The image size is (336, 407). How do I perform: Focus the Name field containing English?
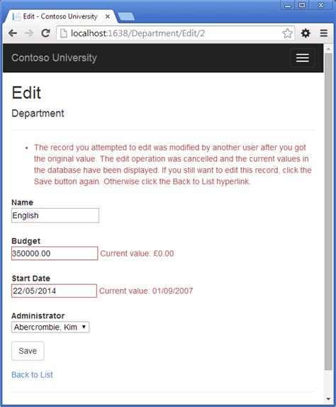point(55,215)
